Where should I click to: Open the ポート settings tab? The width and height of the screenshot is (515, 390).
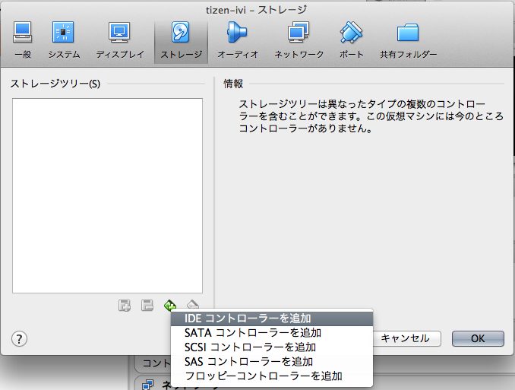[x=351, y=40]
